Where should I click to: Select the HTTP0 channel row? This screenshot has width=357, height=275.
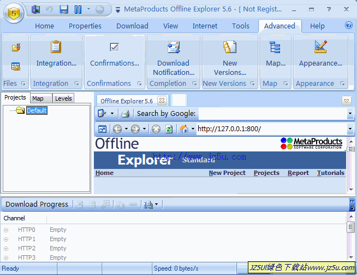click(174, 230)
